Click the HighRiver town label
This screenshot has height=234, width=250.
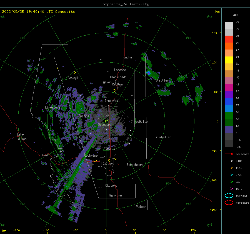pos(115,195)
